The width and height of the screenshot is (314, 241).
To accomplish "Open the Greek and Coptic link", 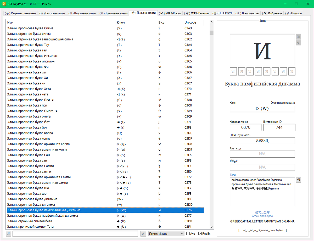I will point(262,216).
